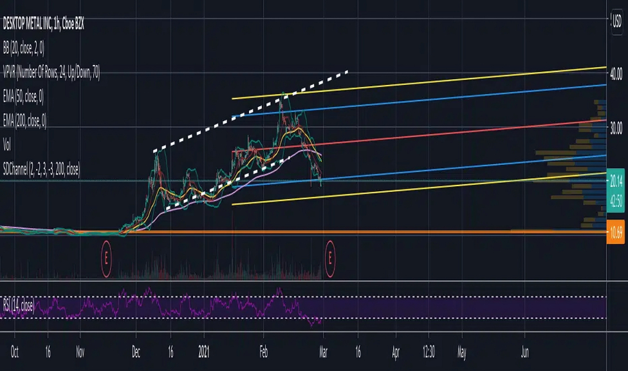Click the Jun label on time axis
This screenshot has height=371, width=628.
point(525,354)
